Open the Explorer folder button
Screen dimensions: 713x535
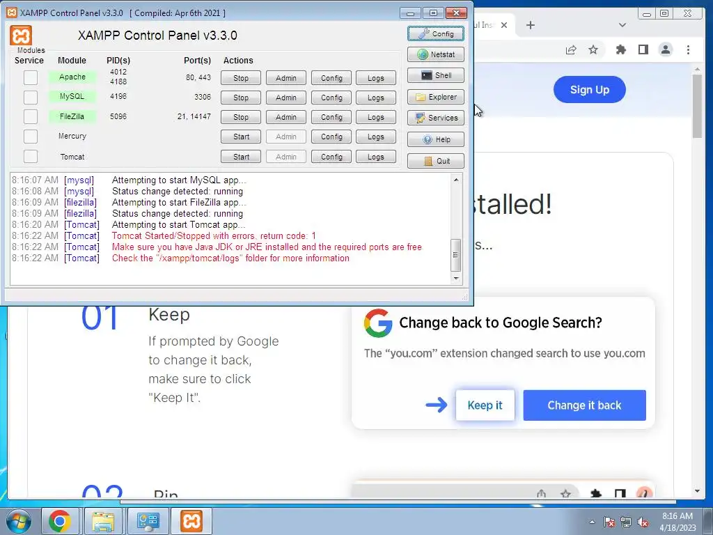(436, 97)
